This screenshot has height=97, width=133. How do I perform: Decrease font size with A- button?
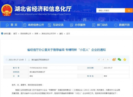pyautogui.click(x=103, y=60)
